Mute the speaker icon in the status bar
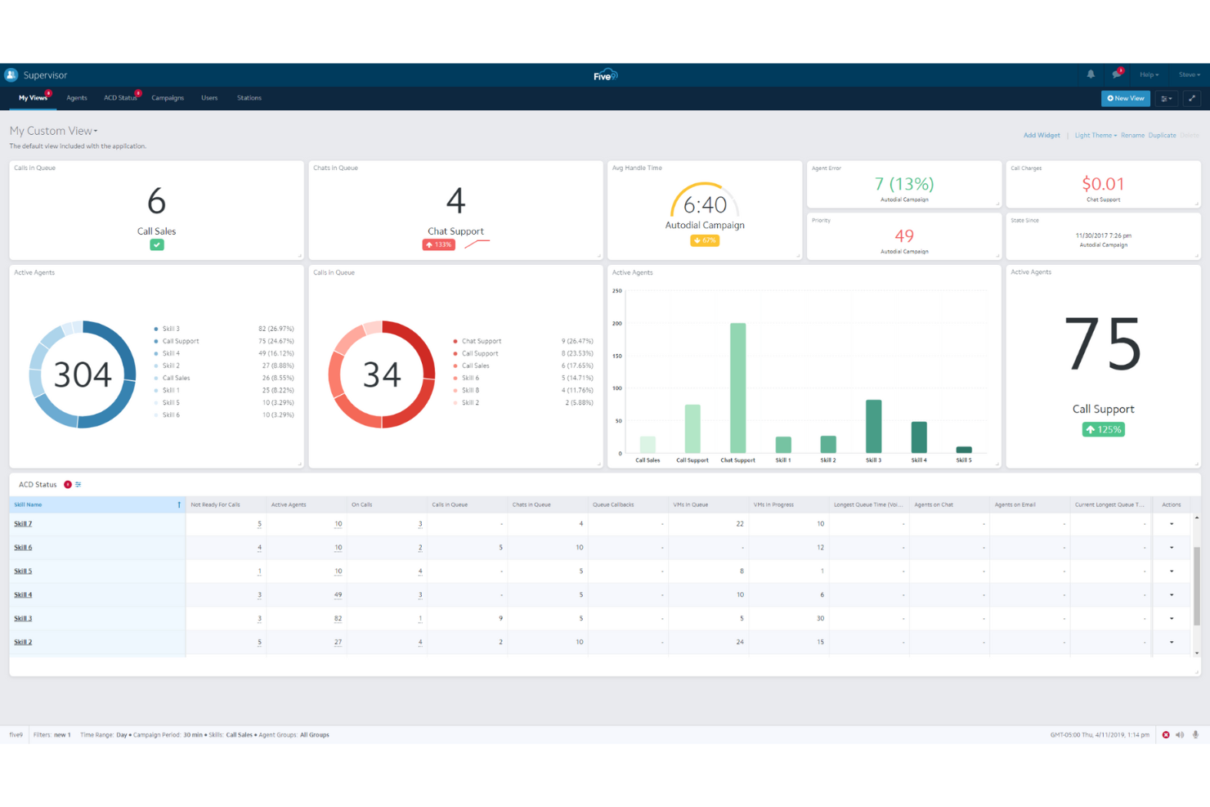 pos(1179,734)
